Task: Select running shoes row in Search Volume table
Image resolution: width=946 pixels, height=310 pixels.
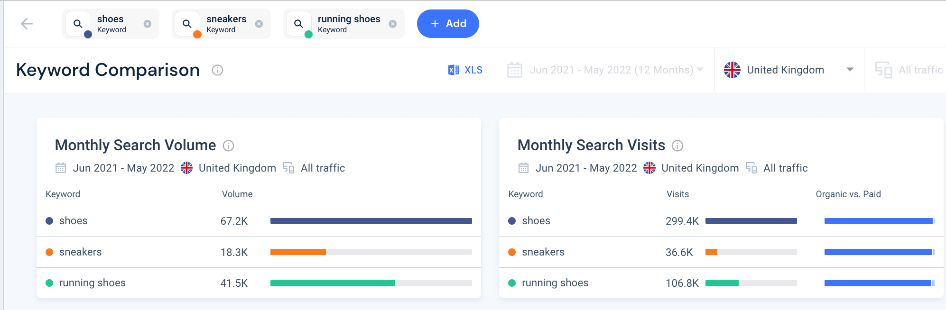Action: pyautogui.click(x=259, y=283)
